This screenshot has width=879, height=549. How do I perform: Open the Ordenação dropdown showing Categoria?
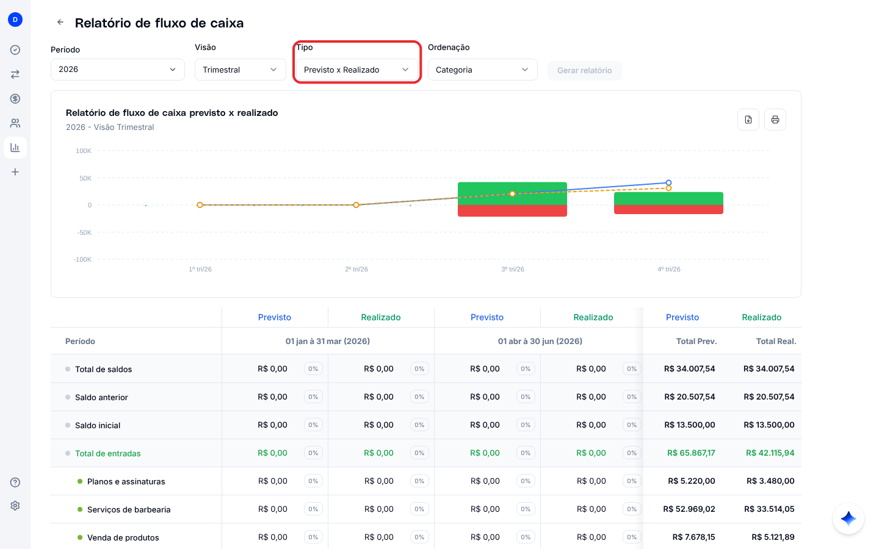pos(483,70)
